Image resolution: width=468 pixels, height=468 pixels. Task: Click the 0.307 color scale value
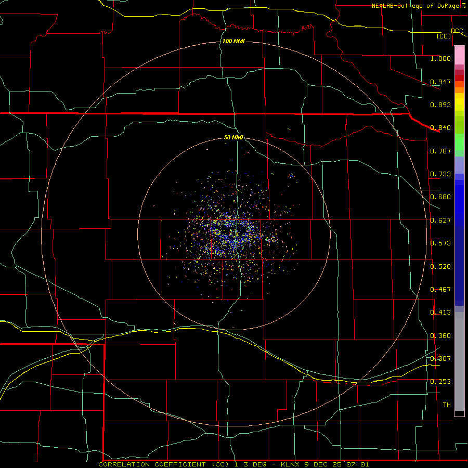(440, 359)
